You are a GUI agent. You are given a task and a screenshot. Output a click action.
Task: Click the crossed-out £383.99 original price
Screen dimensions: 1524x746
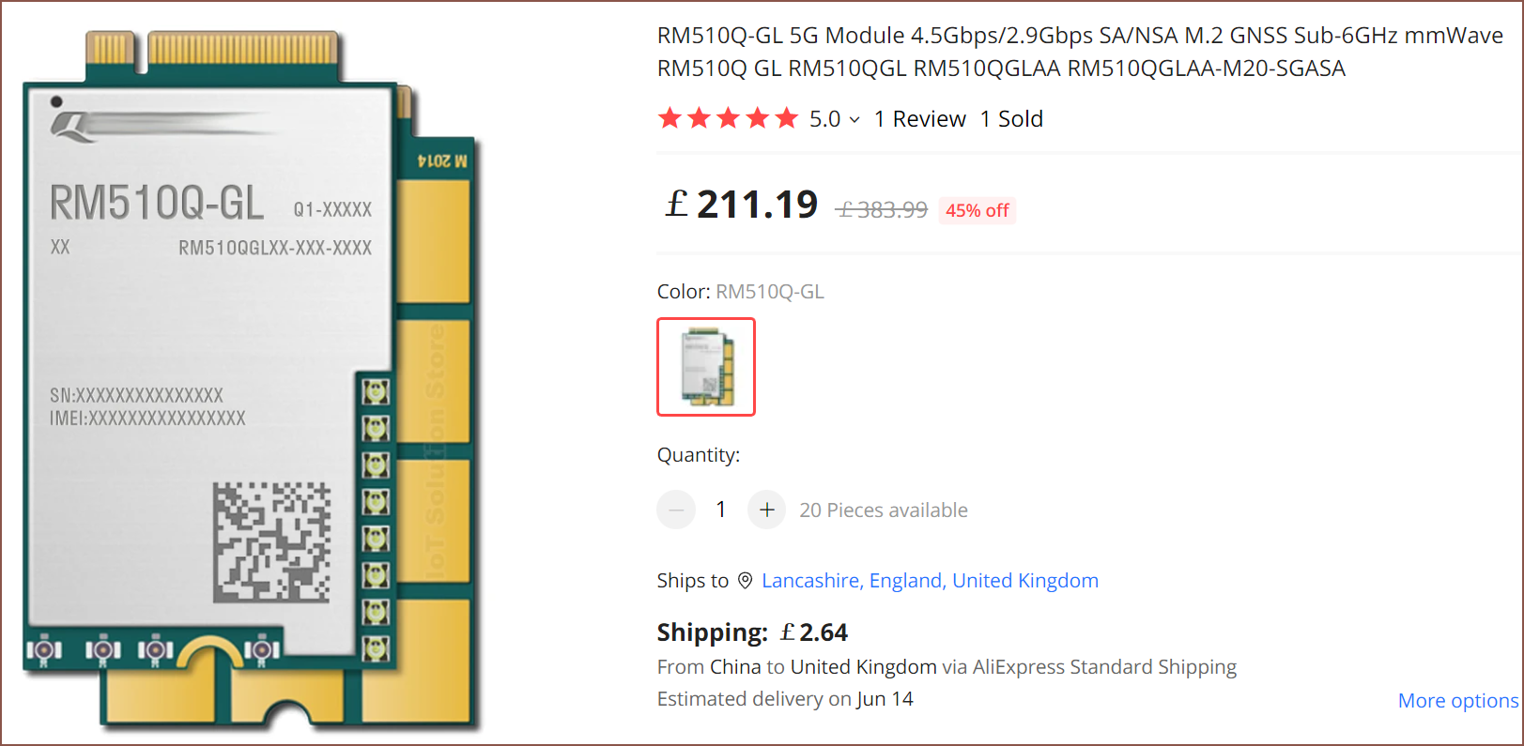(882, 210)
